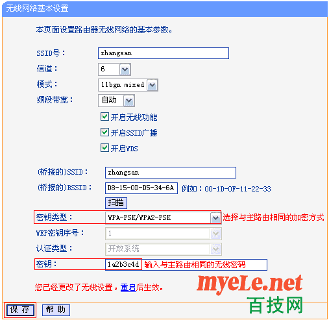Click the 帮助 help button

[x=56, y=310]
